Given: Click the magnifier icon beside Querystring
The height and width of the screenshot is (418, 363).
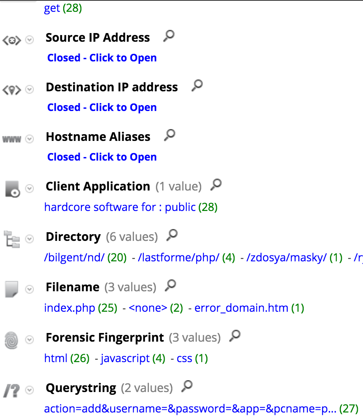Looking at the screenshot, I should pos(187,387).
